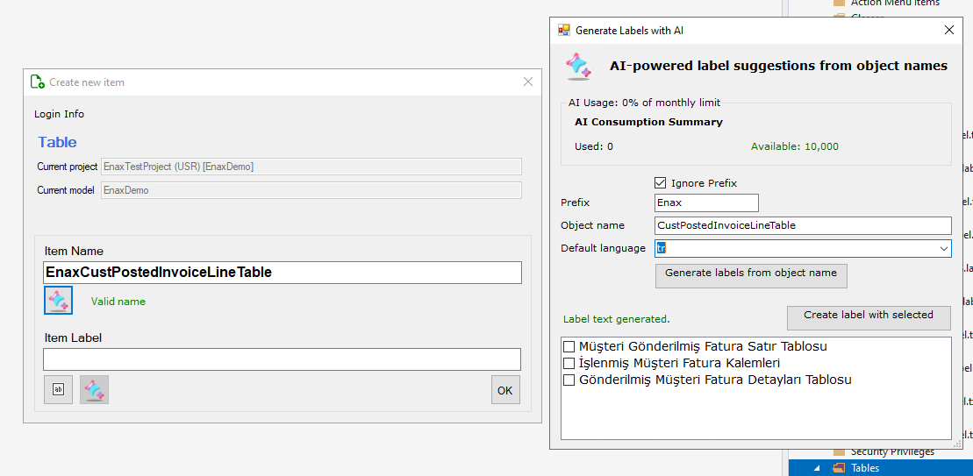973x476 pixels.
Task: Click the Object name input field
Action: click(803, 225)
